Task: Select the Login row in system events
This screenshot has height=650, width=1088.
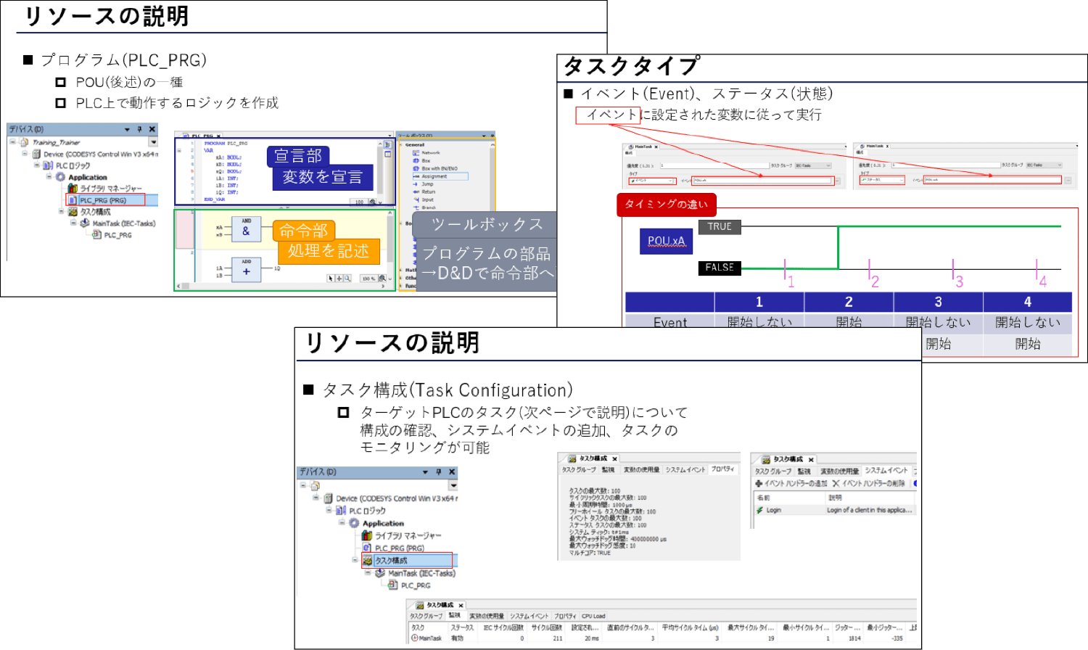Action: click(x=774, y=510)
